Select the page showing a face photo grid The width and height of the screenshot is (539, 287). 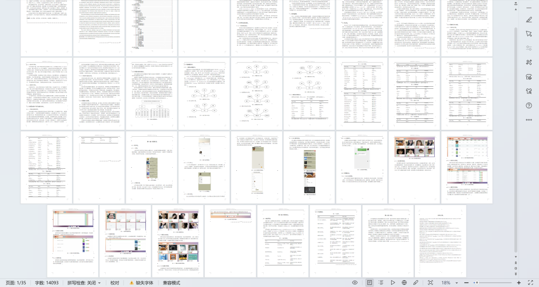[x=414, y=167]
